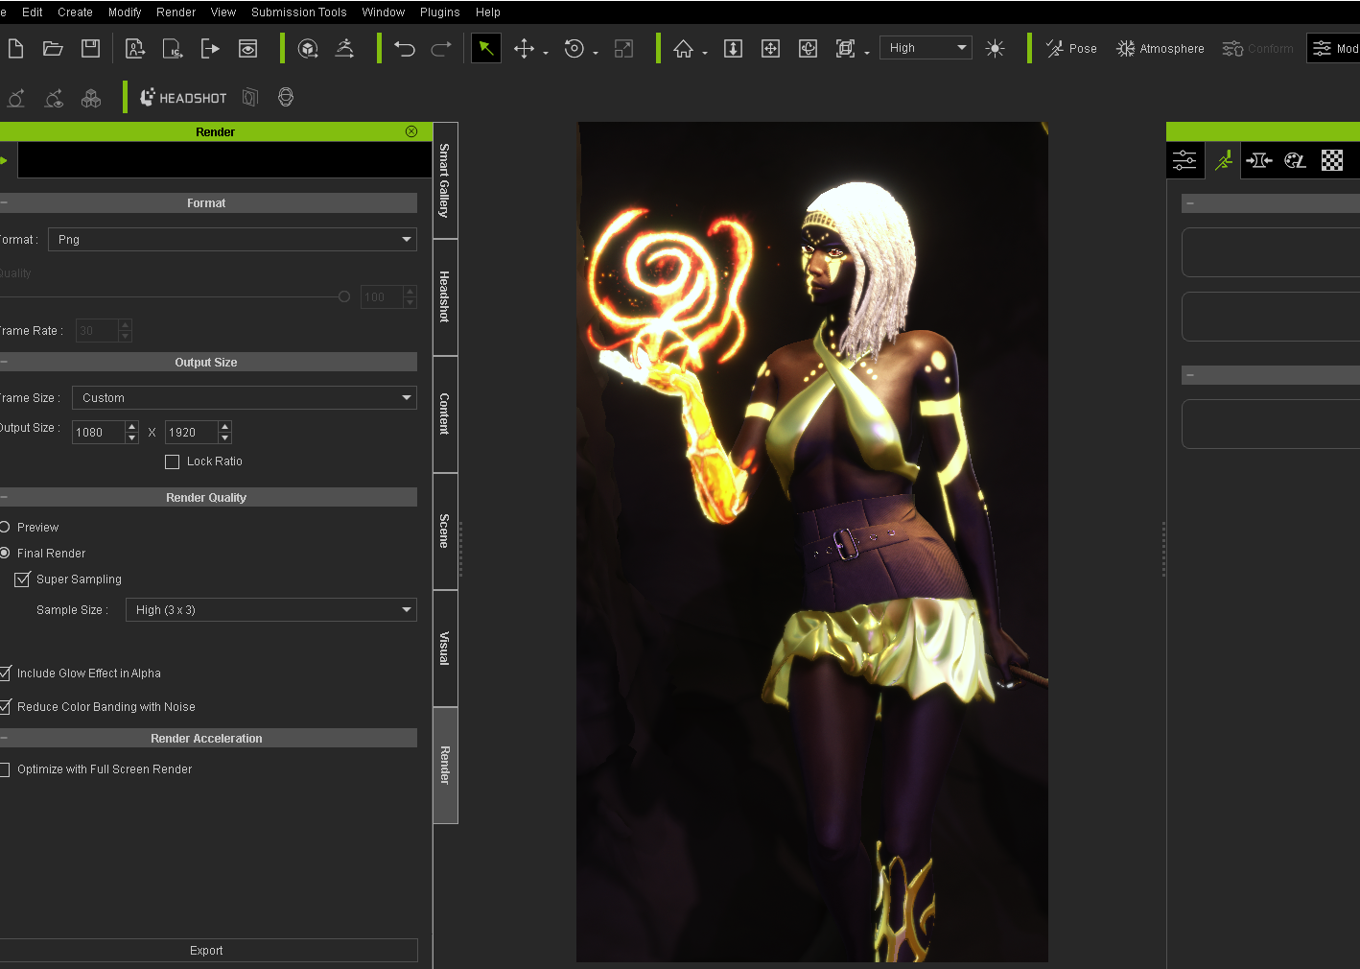Switch to the Smart Gallery side tab
Viewport: 1360px width, 969px height.
click(445, 180)
